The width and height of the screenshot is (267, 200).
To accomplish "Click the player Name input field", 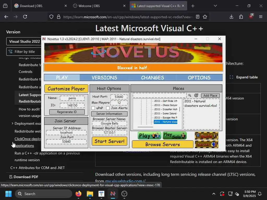I will click(72, 98).
